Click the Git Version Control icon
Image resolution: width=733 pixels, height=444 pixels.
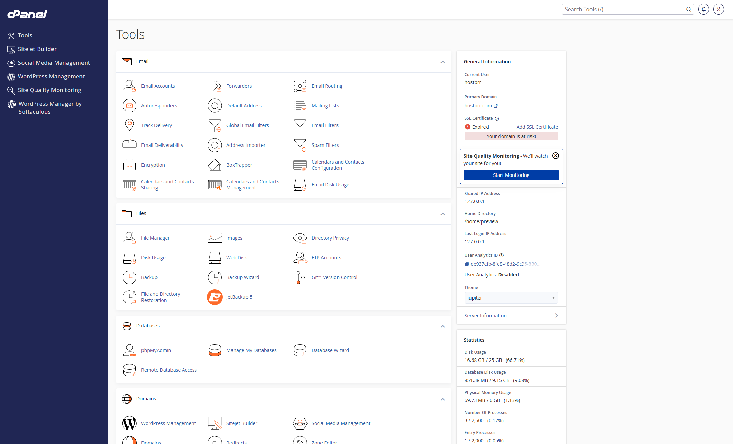click(300, 277)
